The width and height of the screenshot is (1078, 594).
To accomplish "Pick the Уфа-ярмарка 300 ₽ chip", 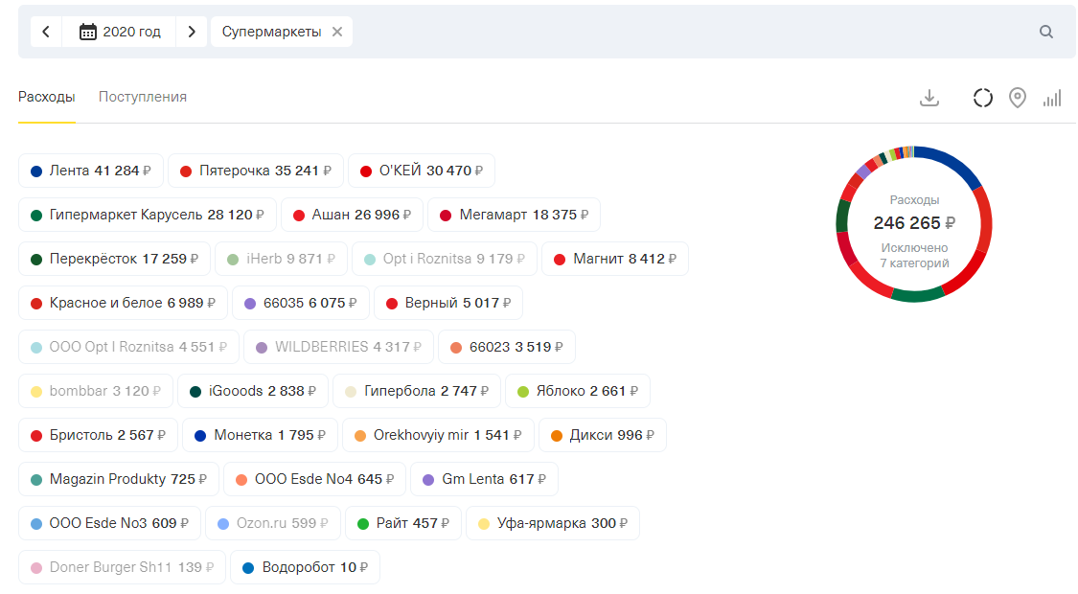I will point(553,522).
